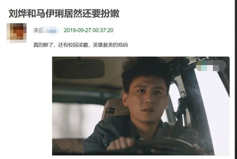Click the date portion 2019-09-27
Screen dimensions: 237x159
77,30
